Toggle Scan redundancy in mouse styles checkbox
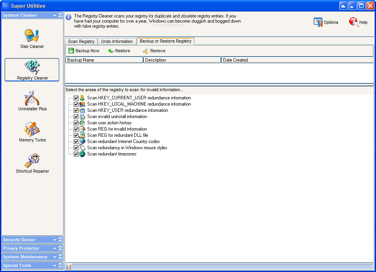Image resolution: width=376 pixels, height=272 pixels. click(x=76, y=148)
